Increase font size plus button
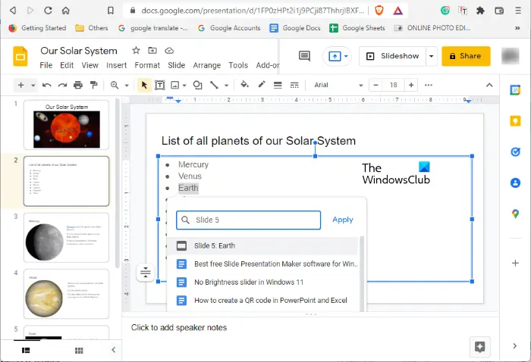Screen dimensions: 531x362 411,85
